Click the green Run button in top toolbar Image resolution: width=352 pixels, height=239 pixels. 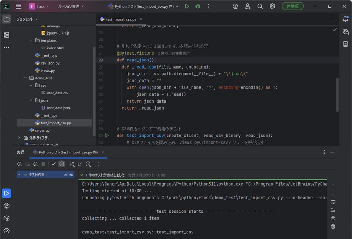pos(187,6)
